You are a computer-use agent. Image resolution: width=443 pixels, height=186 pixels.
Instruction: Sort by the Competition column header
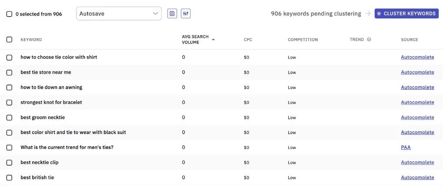click(303, 40)
